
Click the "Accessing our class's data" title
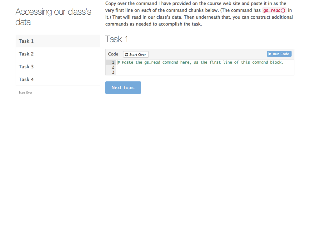(x=53, y=17)
